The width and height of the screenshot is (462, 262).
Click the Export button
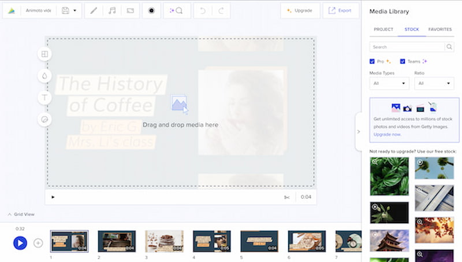340,10
